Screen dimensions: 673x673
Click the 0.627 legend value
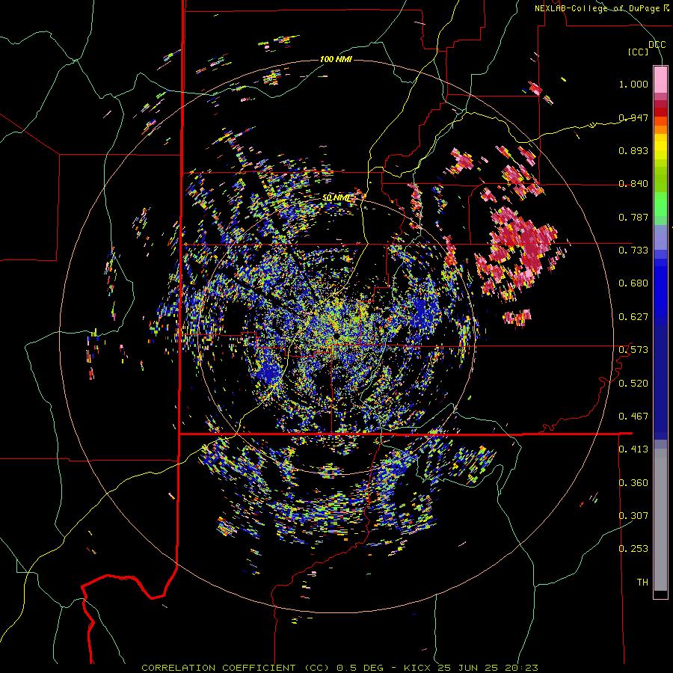[x=633, y=317]
